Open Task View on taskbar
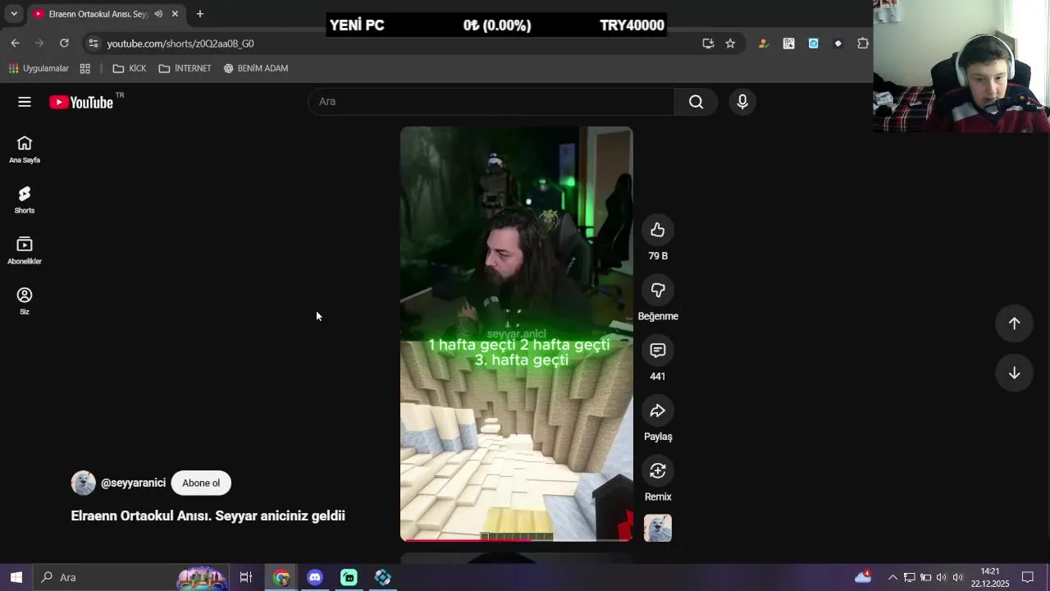This screenshot has height=591, width=1050. 245,577
